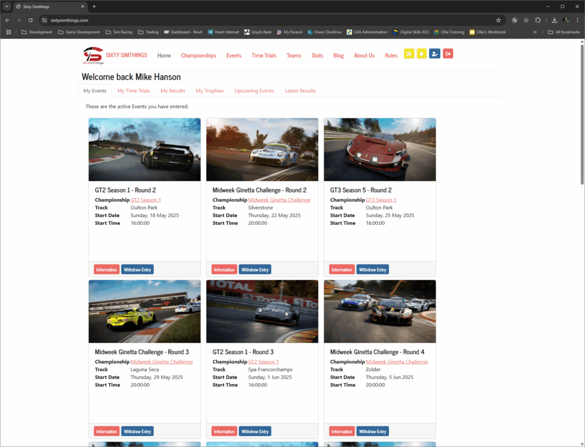Go to the Home nav item
Image resolution: width=585 pixels, height=447 pixels.
pos(164,55)
